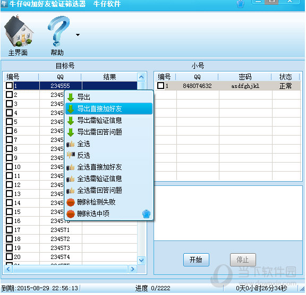The width and height of the screenshot is (306, 295).
Task: Tick the checkbox for target row 10
Action: tap(9, 167)
